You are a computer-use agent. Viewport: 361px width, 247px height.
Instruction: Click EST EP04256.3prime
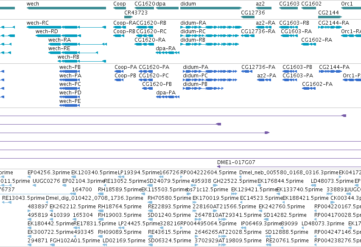[x=49, y=173]
